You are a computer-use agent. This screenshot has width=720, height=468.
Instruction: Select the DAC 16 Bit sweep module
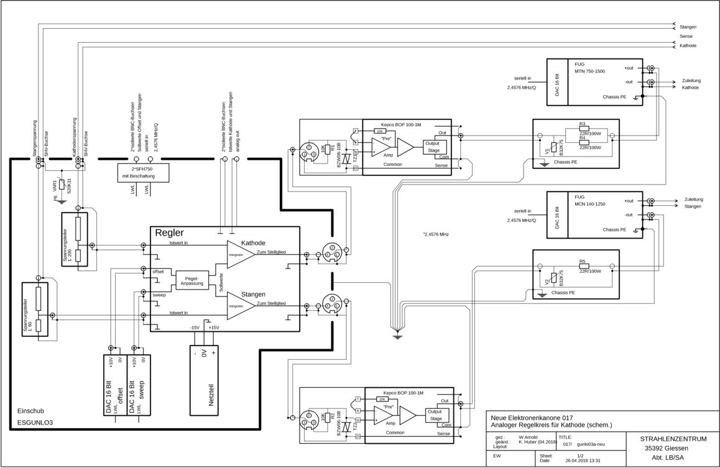point(139,385)
